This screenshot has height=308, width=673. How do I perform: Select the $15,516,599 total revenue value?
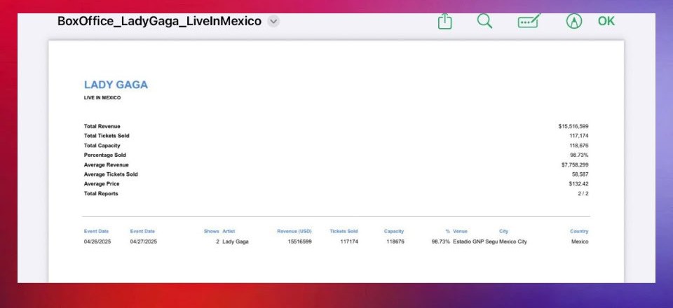point(573,127)
